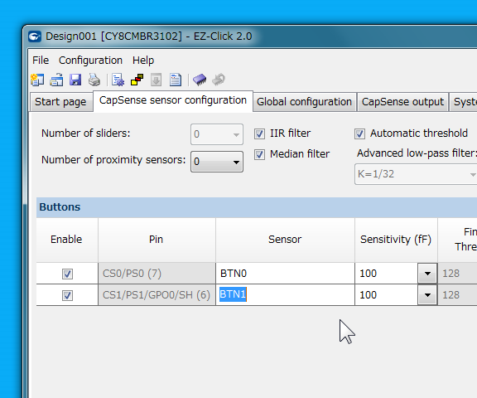477x398 pixels.
Task: Click the Sensitivity (fF) column header
Action: click(x=396, y=240)
